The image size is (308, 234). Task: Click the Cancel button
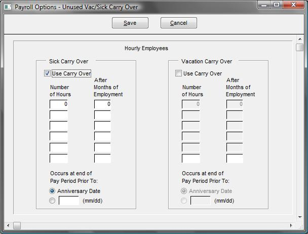click(x=178, y=23)
